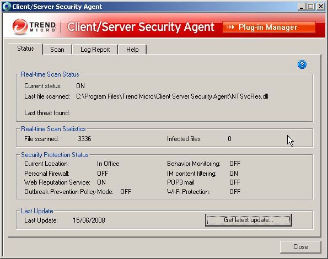This screenshot has height=259, width=328.
Task: Click the blue help question mark icon
Action: 302,64
